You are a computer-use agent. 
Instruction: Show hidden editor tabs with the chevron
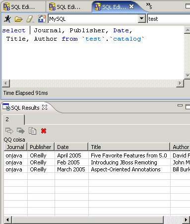[149, 6]
